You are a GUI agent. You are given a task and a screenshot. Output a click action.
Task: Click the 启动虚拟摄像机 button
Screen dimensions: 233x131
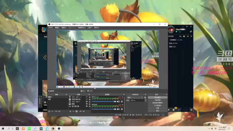point(158,103)
